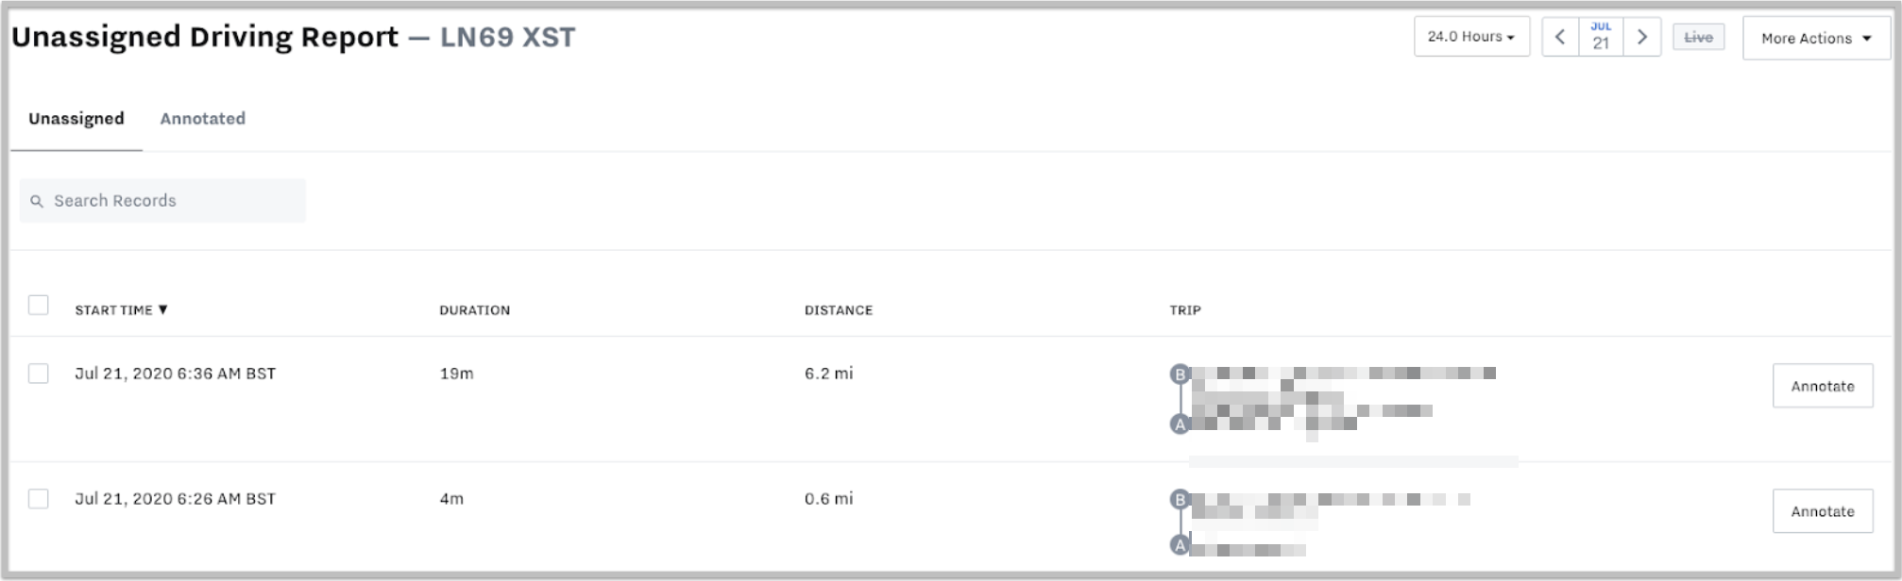Screen dimensions: 1902x581
Task: Check the 6:36 AM trip checkbox
Action: (39, 373)
